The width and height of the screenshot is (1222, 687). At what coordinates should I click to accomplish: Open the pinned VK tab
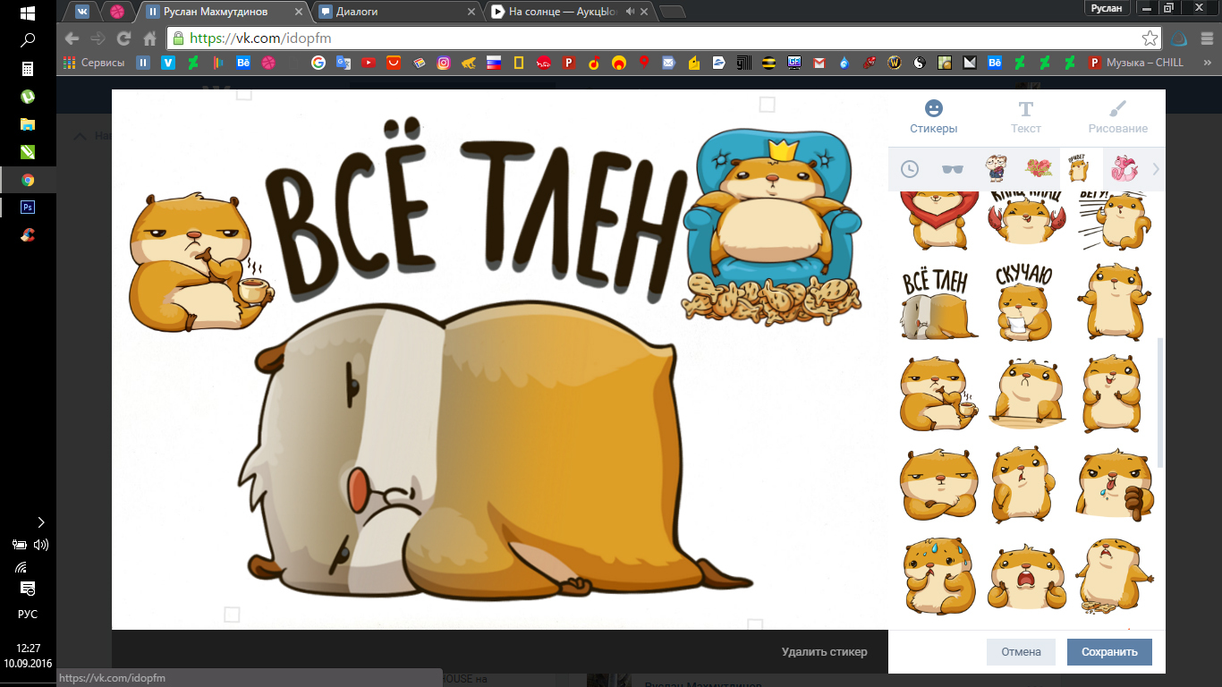[83, 12]
